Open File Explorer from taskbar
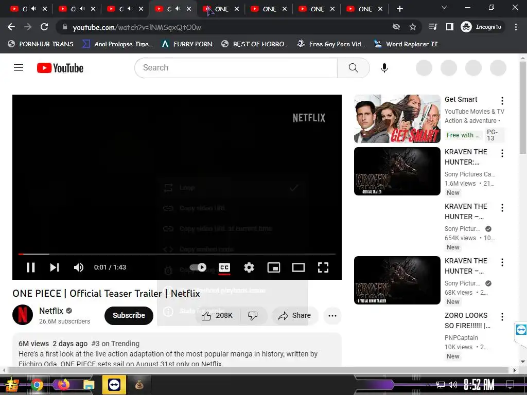The height and width of the screenshot is (395, 527). [x=89, y=385]
